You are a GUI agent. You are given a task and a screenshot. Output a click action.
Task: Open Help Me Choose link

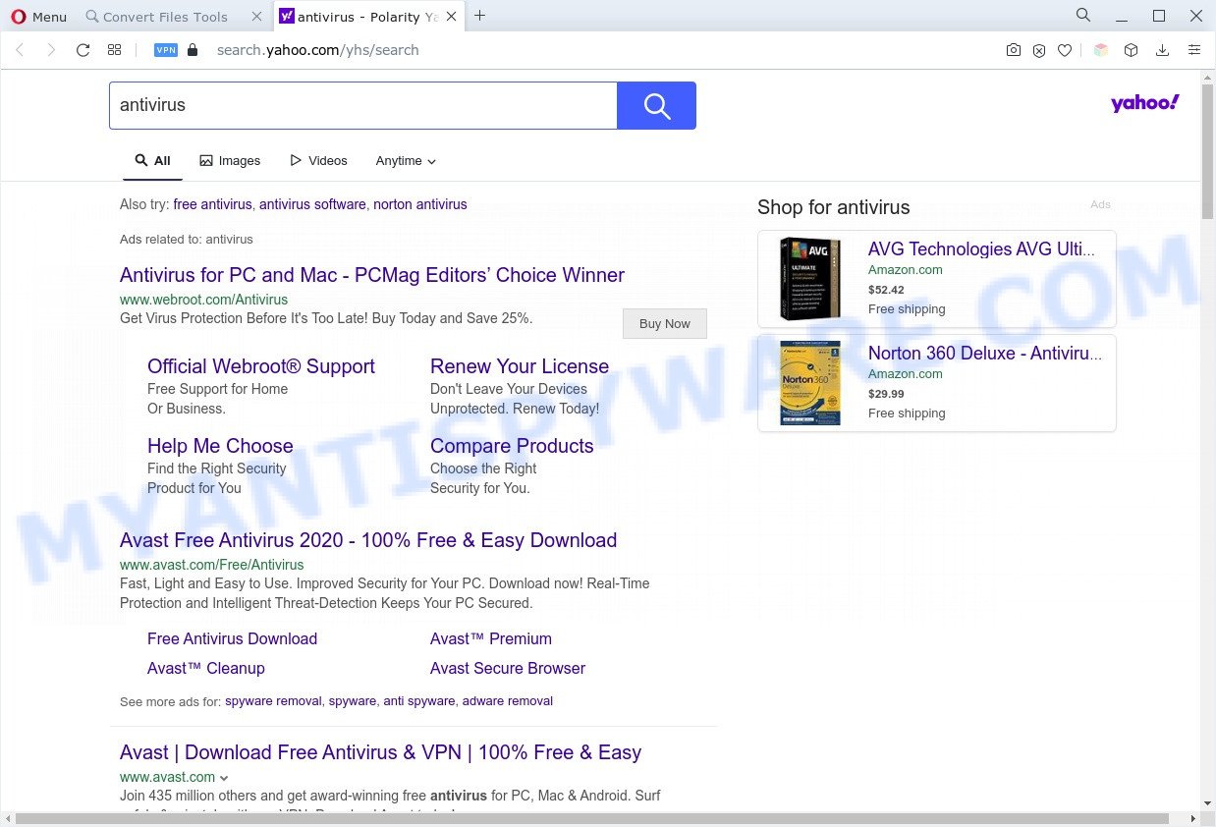[x=220, y=446]
